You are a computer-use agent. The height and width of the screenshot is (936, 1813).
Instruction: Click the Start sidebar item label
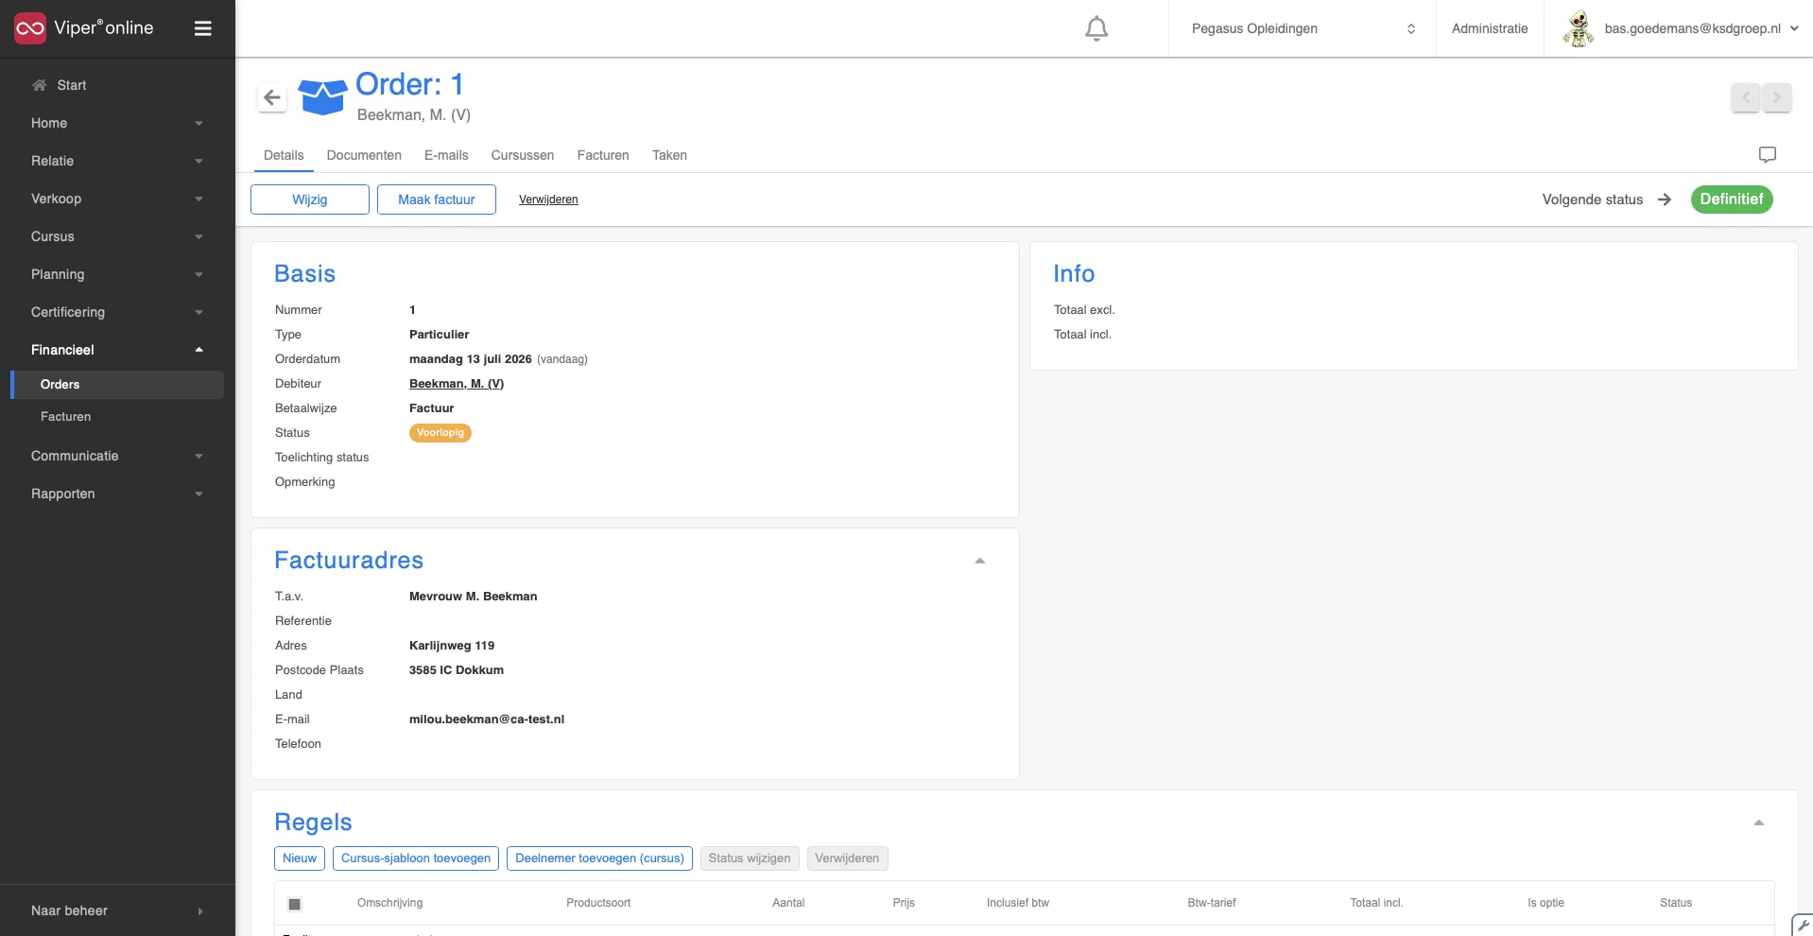click(x=72, y=85)
